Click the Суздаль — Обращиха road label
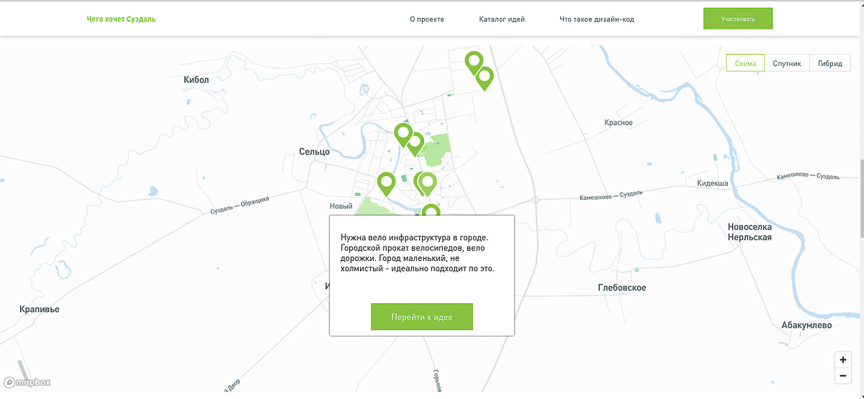Viewport: 864px width, 399px height. (240, 206)
